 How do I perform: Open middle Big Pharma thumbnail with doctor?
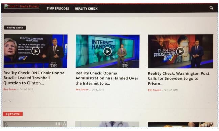click(x=107, y=124)
